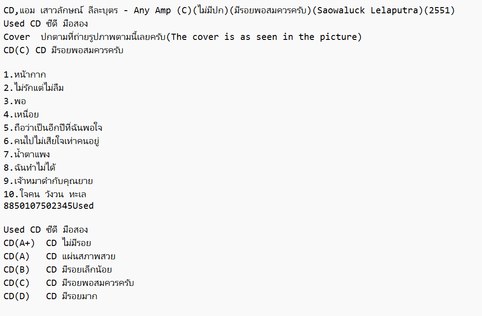Screen dimensions: 482x316
Task: Click the "CD(A) CD แผ่นสภาพสวย" grade line
Action: pyautogui.click(x=59, y=257)
